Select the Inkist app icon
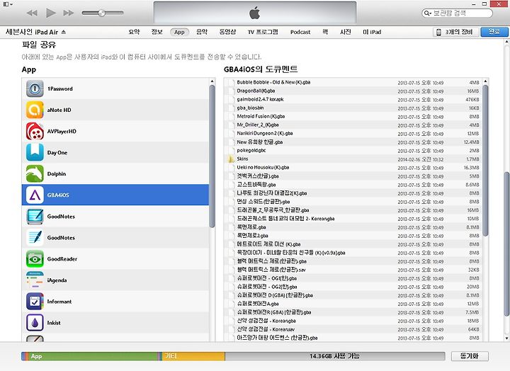The image size is (510, 371). pos(35,323)
